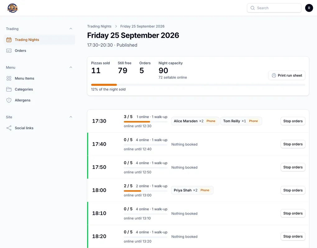Open Trading Nights in the sidebar

pyautogui.click(x=40, y=40)
